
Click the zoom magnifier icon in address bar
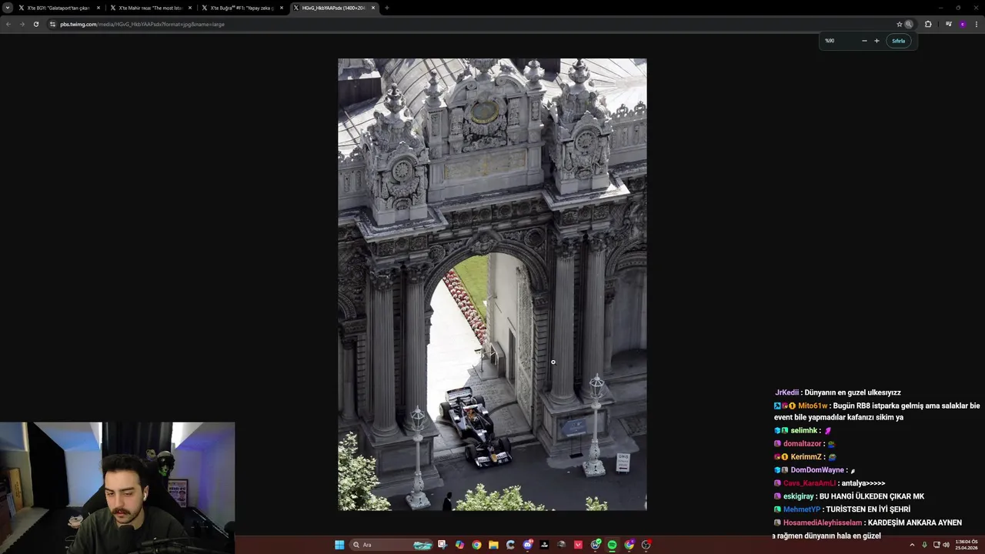click(x=909, y=24)
